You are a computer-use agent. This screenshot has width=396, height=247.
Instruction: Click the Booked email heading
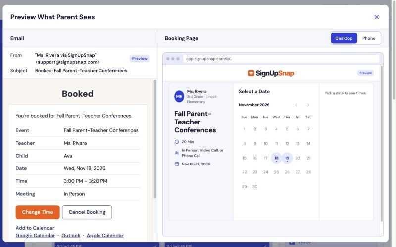click(x=78, y=94)
